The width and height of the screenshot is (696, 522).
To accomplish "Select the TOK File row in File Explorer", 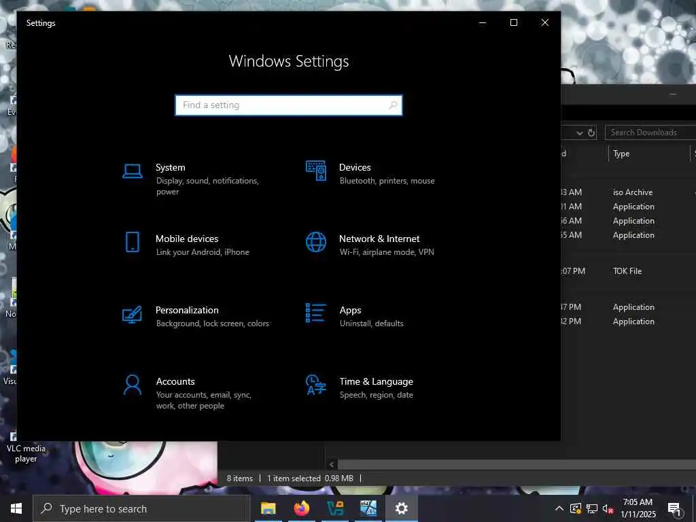I will coord(628,271).
